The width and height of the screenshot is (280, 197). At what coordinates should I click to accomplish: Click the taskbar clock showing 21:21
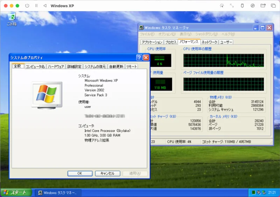(x=272, y=192)
